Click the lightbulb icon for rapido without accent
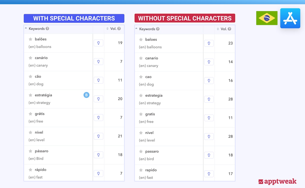This screenshot has height=188, width=305. pos(209,174)
